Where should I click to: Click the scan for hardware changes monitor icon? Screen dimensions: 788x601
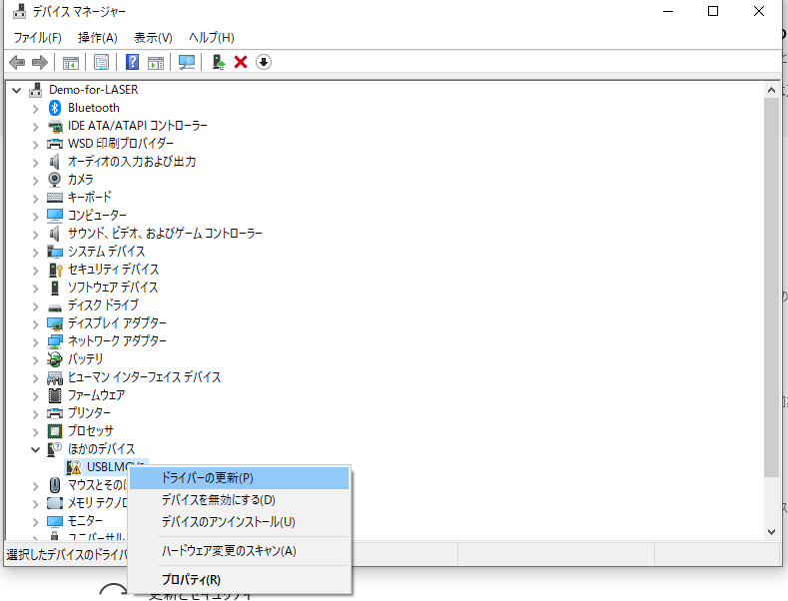click(x=187, y=62)
